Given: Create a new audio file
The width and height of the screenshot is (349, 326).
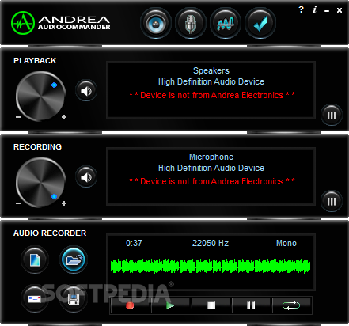Looking at the screenshot, I should tap(35, 260).
